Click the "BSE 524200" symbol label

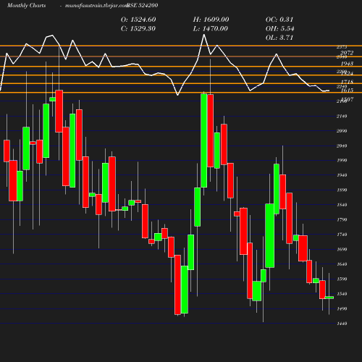point(143,5)
